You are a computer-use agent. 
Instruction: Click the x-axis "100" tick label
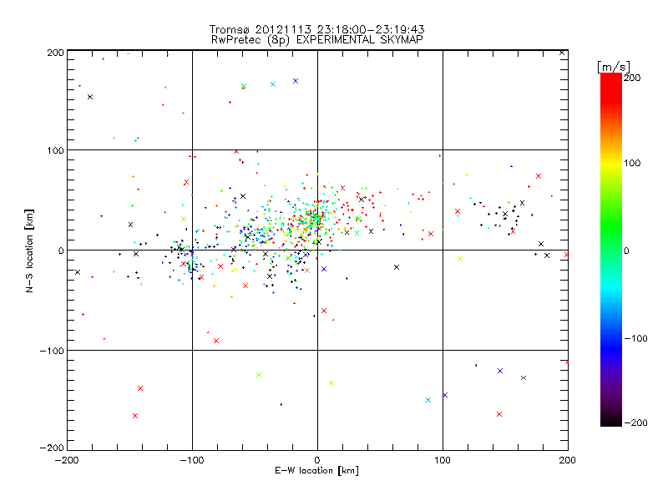point(443,460)
